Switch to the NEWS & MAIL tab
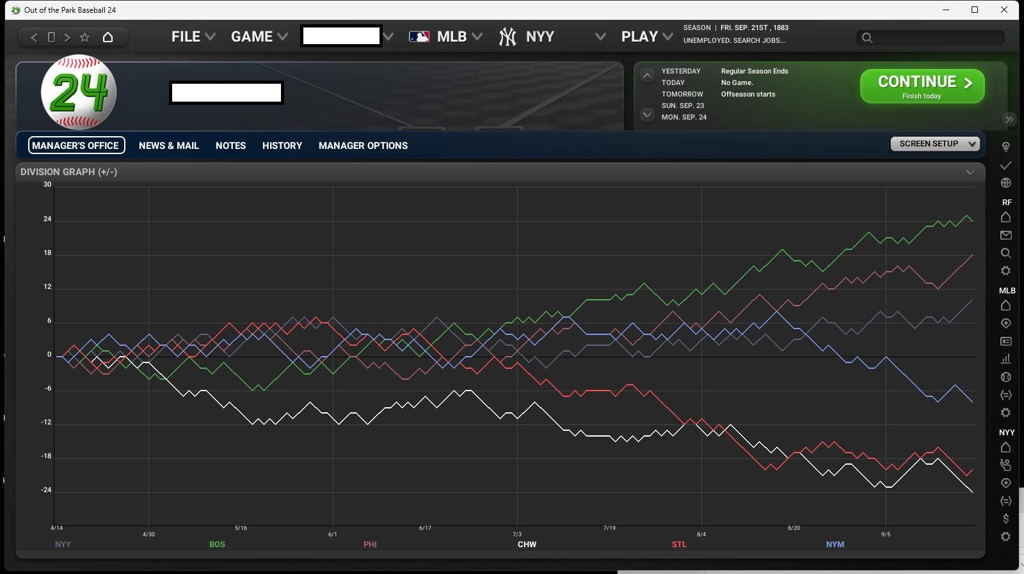 tap(169, 146)
